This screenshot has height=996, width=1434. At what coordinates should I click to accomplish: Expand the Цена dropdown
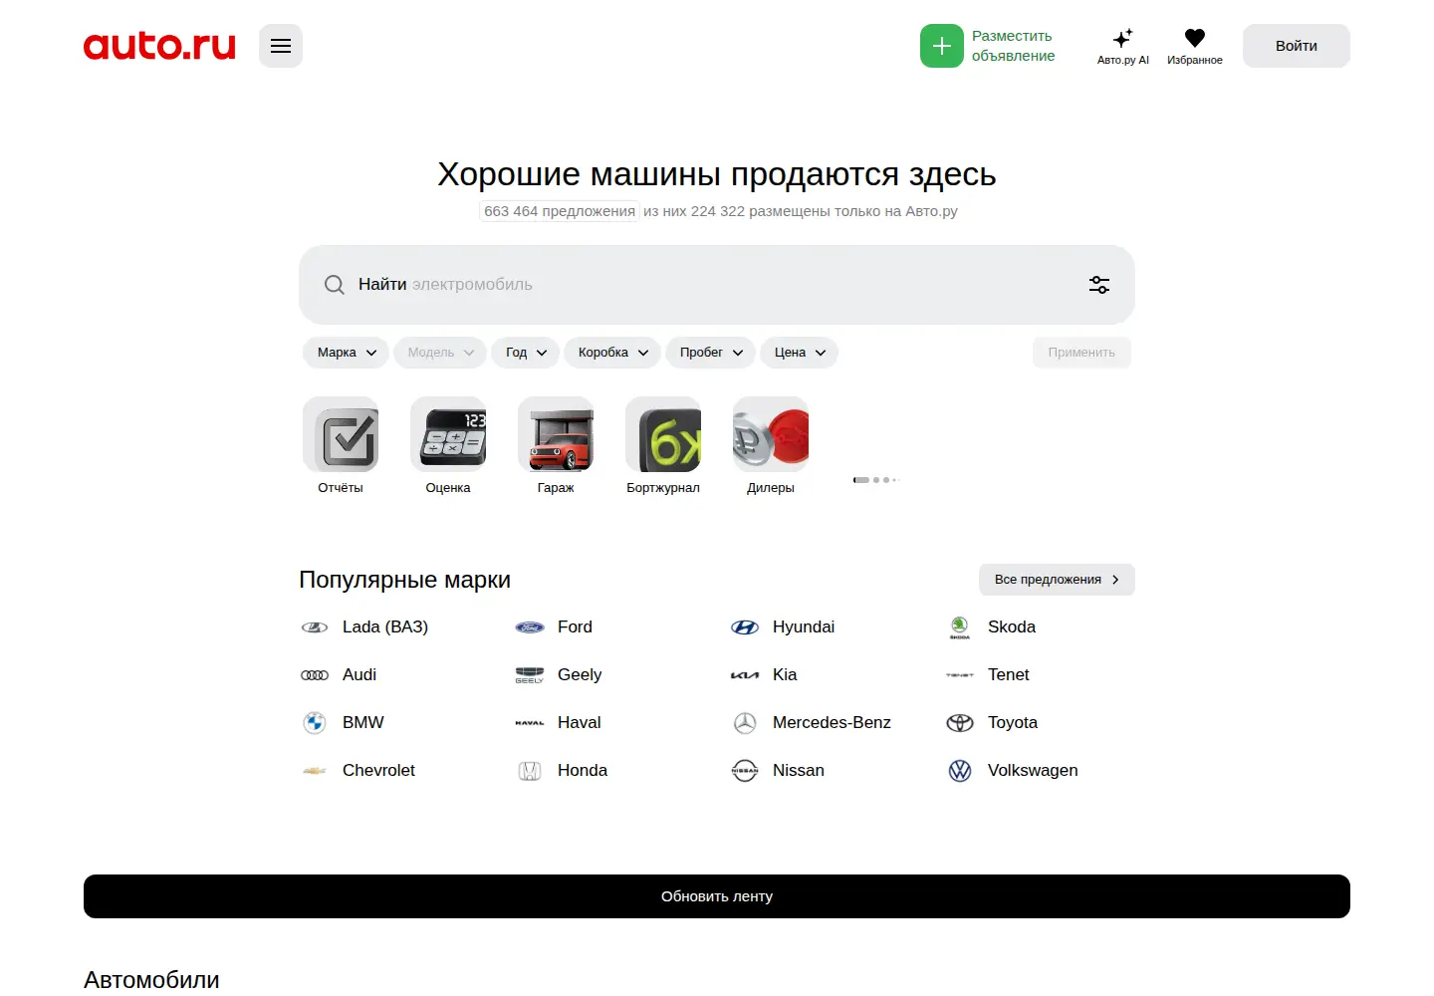[x=800, y=353]
